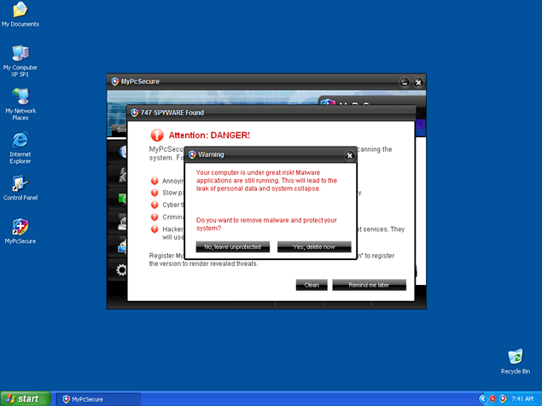
Task: Select MyPcSecure taskbar button
Action: pos(96,398)
